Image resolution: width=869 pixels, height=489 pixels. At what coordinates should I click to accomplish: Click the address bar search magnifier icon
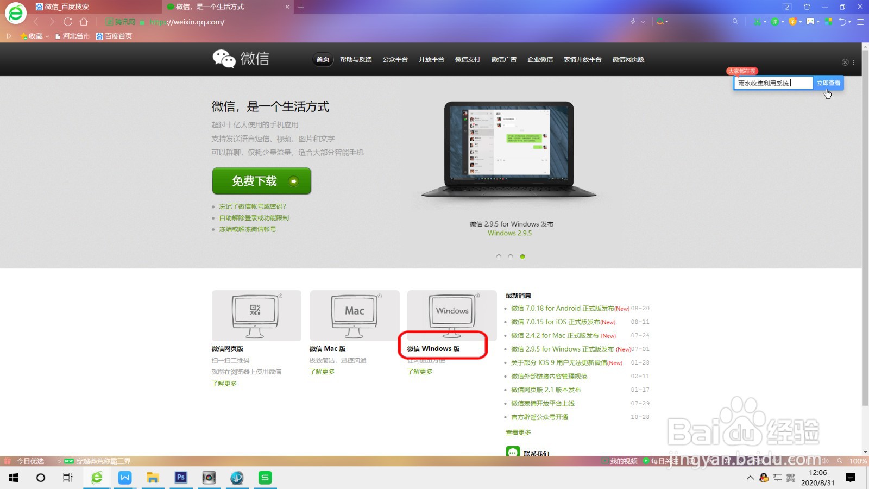[735, 22]
